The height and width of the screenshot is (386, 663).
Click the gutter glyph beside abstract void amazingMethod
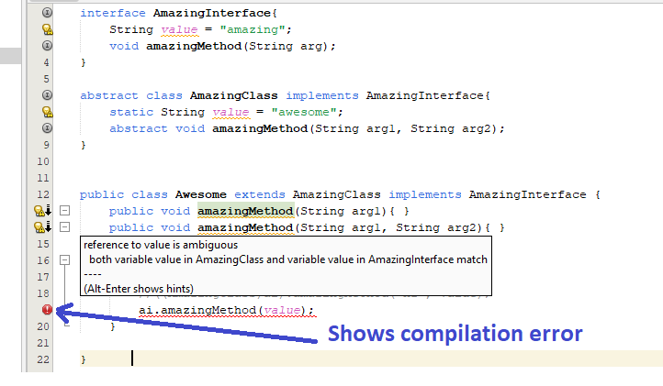(47, 128)
